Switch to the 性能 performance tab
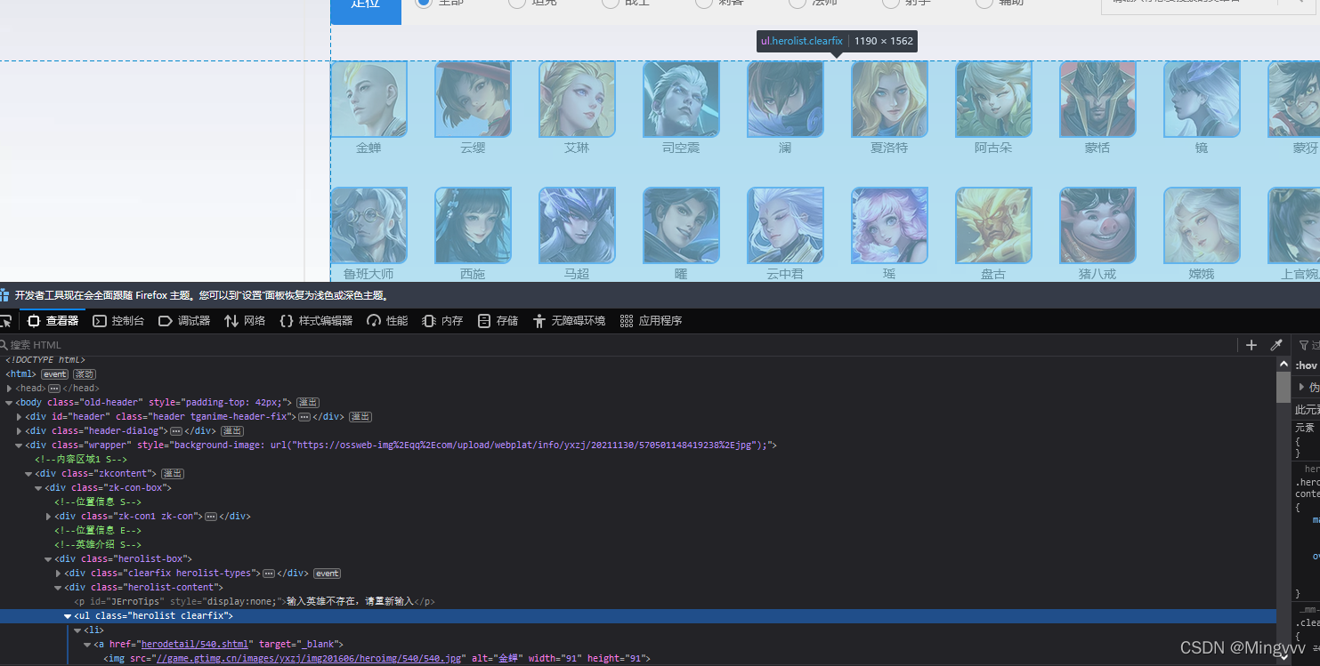1320x666 pixels. (387, 321)
